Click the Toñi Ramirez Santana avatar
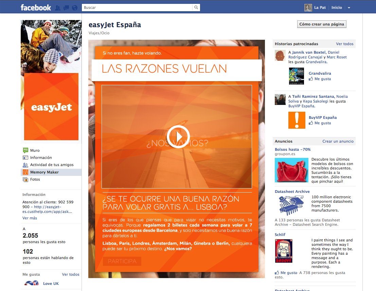The width and height of the screenshot is (376, 291). [x=280, y=99]
